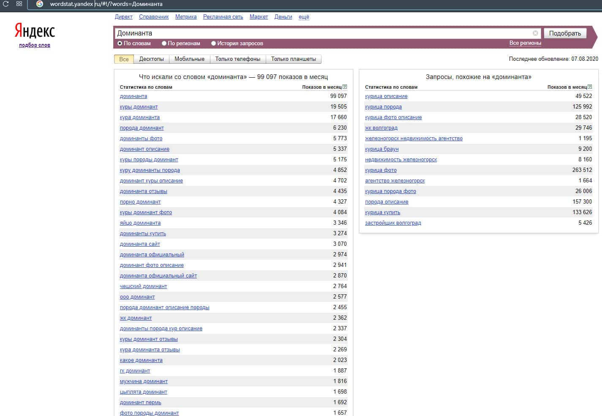The width and height of the screenshot is (602, 416).
Task: Select the 'По словам' radio button
Action: 120,44
